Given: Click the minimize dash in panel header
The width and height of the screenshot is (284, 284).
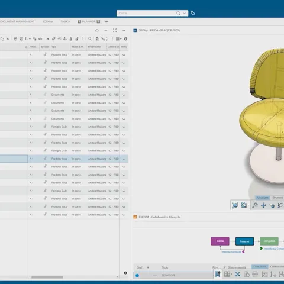Looking at the screenshot, I should point(106,30).
